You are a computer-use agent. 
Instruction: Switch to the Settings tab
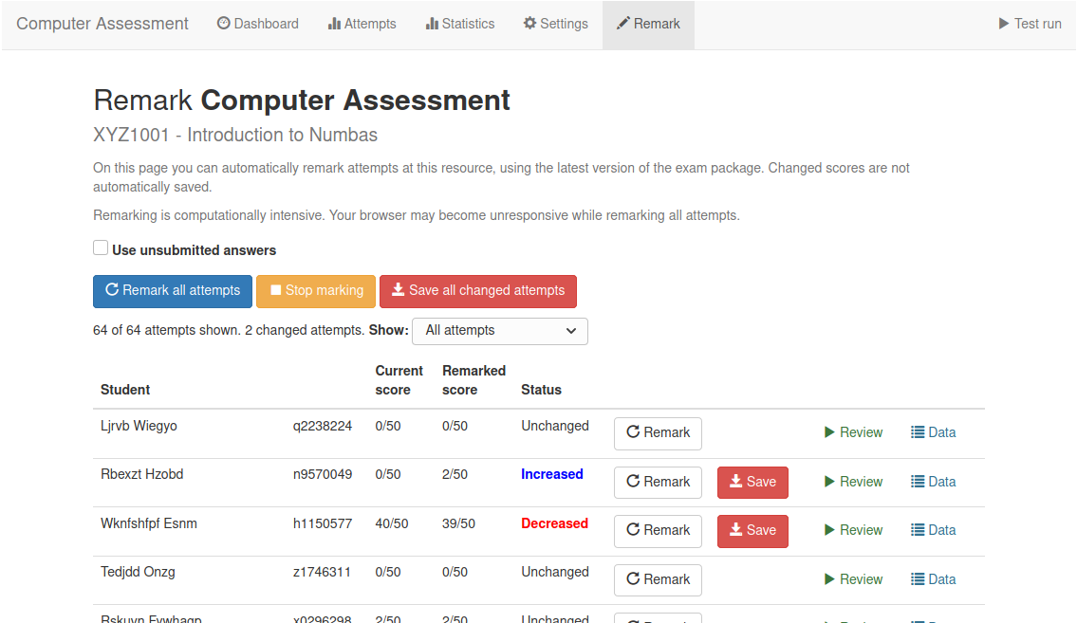click(556, 24)
